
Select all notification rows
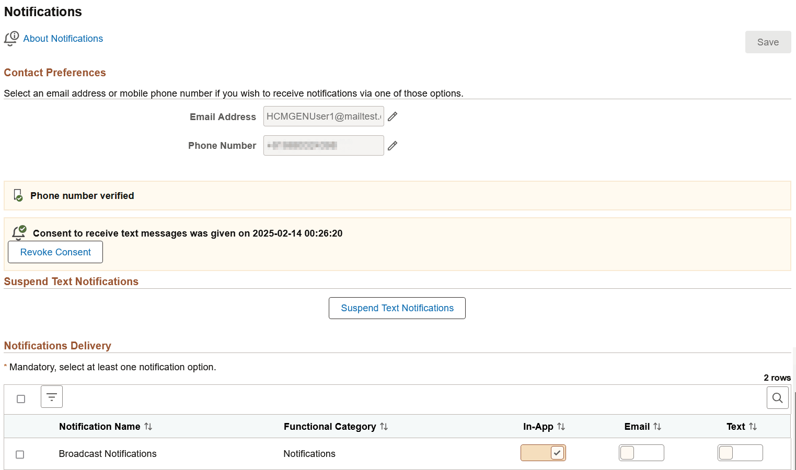click(20, 398)
